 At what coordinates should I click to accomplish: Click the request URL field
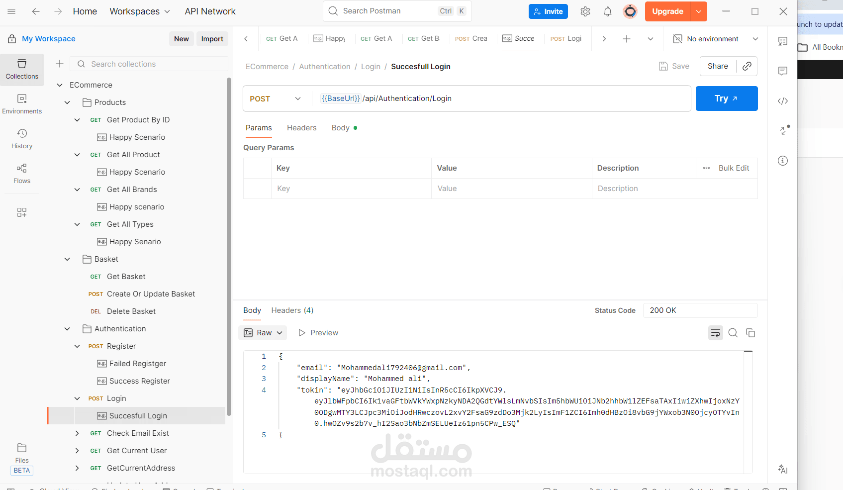point(501,98)
